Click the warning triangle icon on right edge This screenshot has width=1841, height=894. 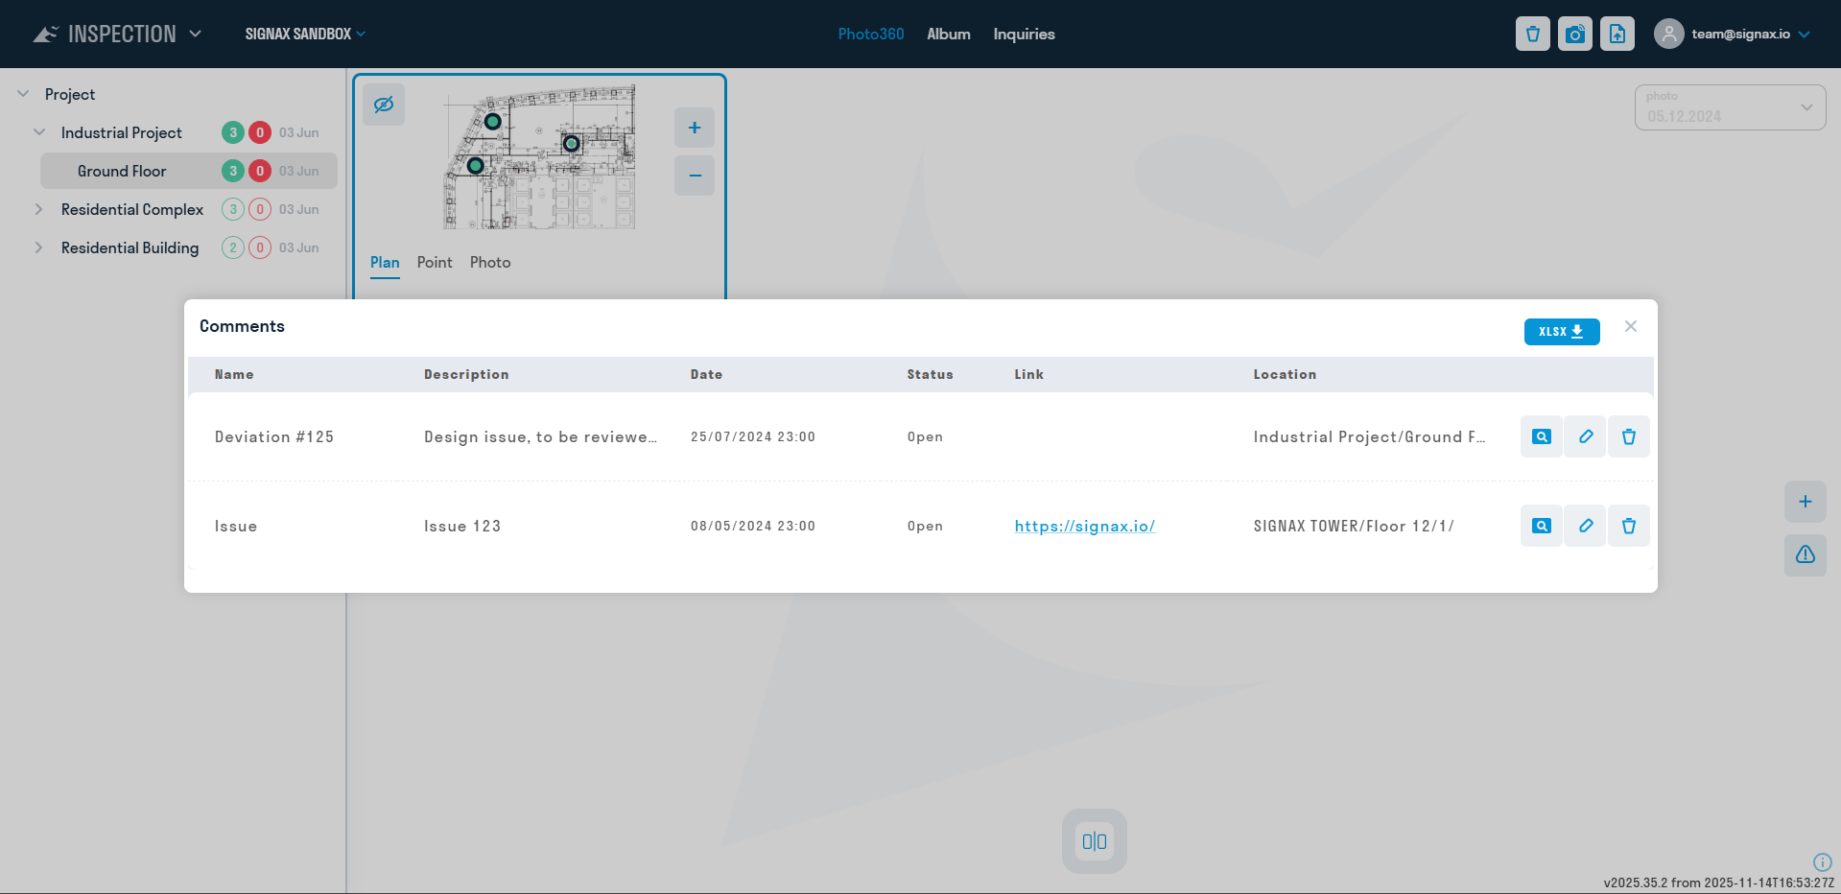coord(1805,555)
